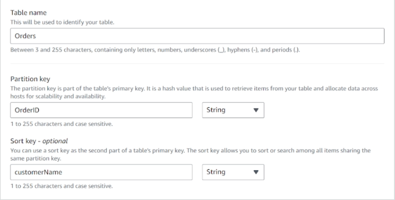Click the "Between 3 and 255 characters" hint text

point(155,50)
